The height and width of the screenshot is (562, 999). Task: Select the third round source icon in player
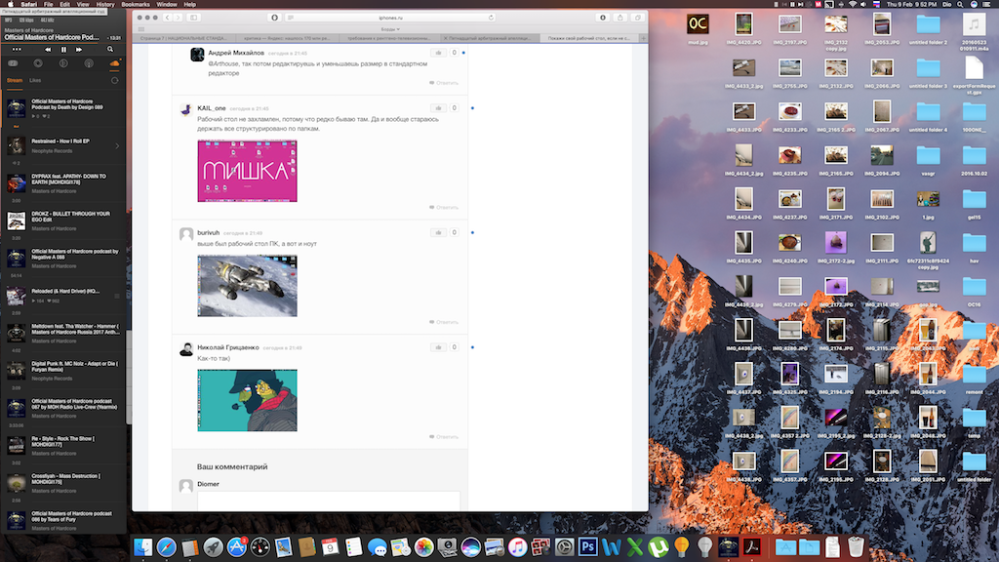click(63, 63)
